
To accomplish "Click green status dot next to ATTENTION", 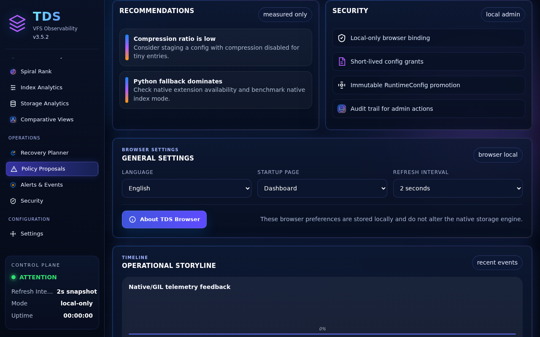I will (x=13, y=277).
